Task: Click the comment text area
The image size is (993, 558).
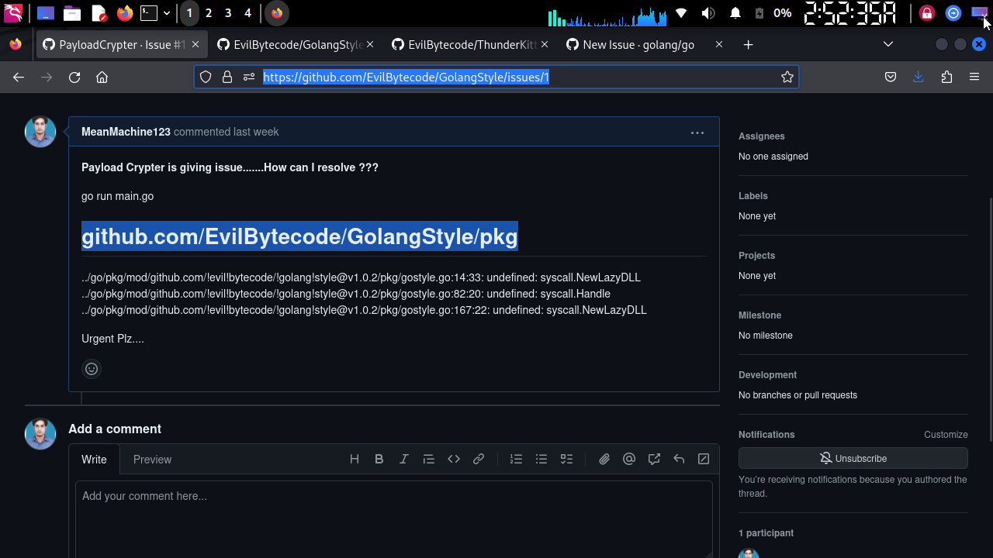Action: 394,519
